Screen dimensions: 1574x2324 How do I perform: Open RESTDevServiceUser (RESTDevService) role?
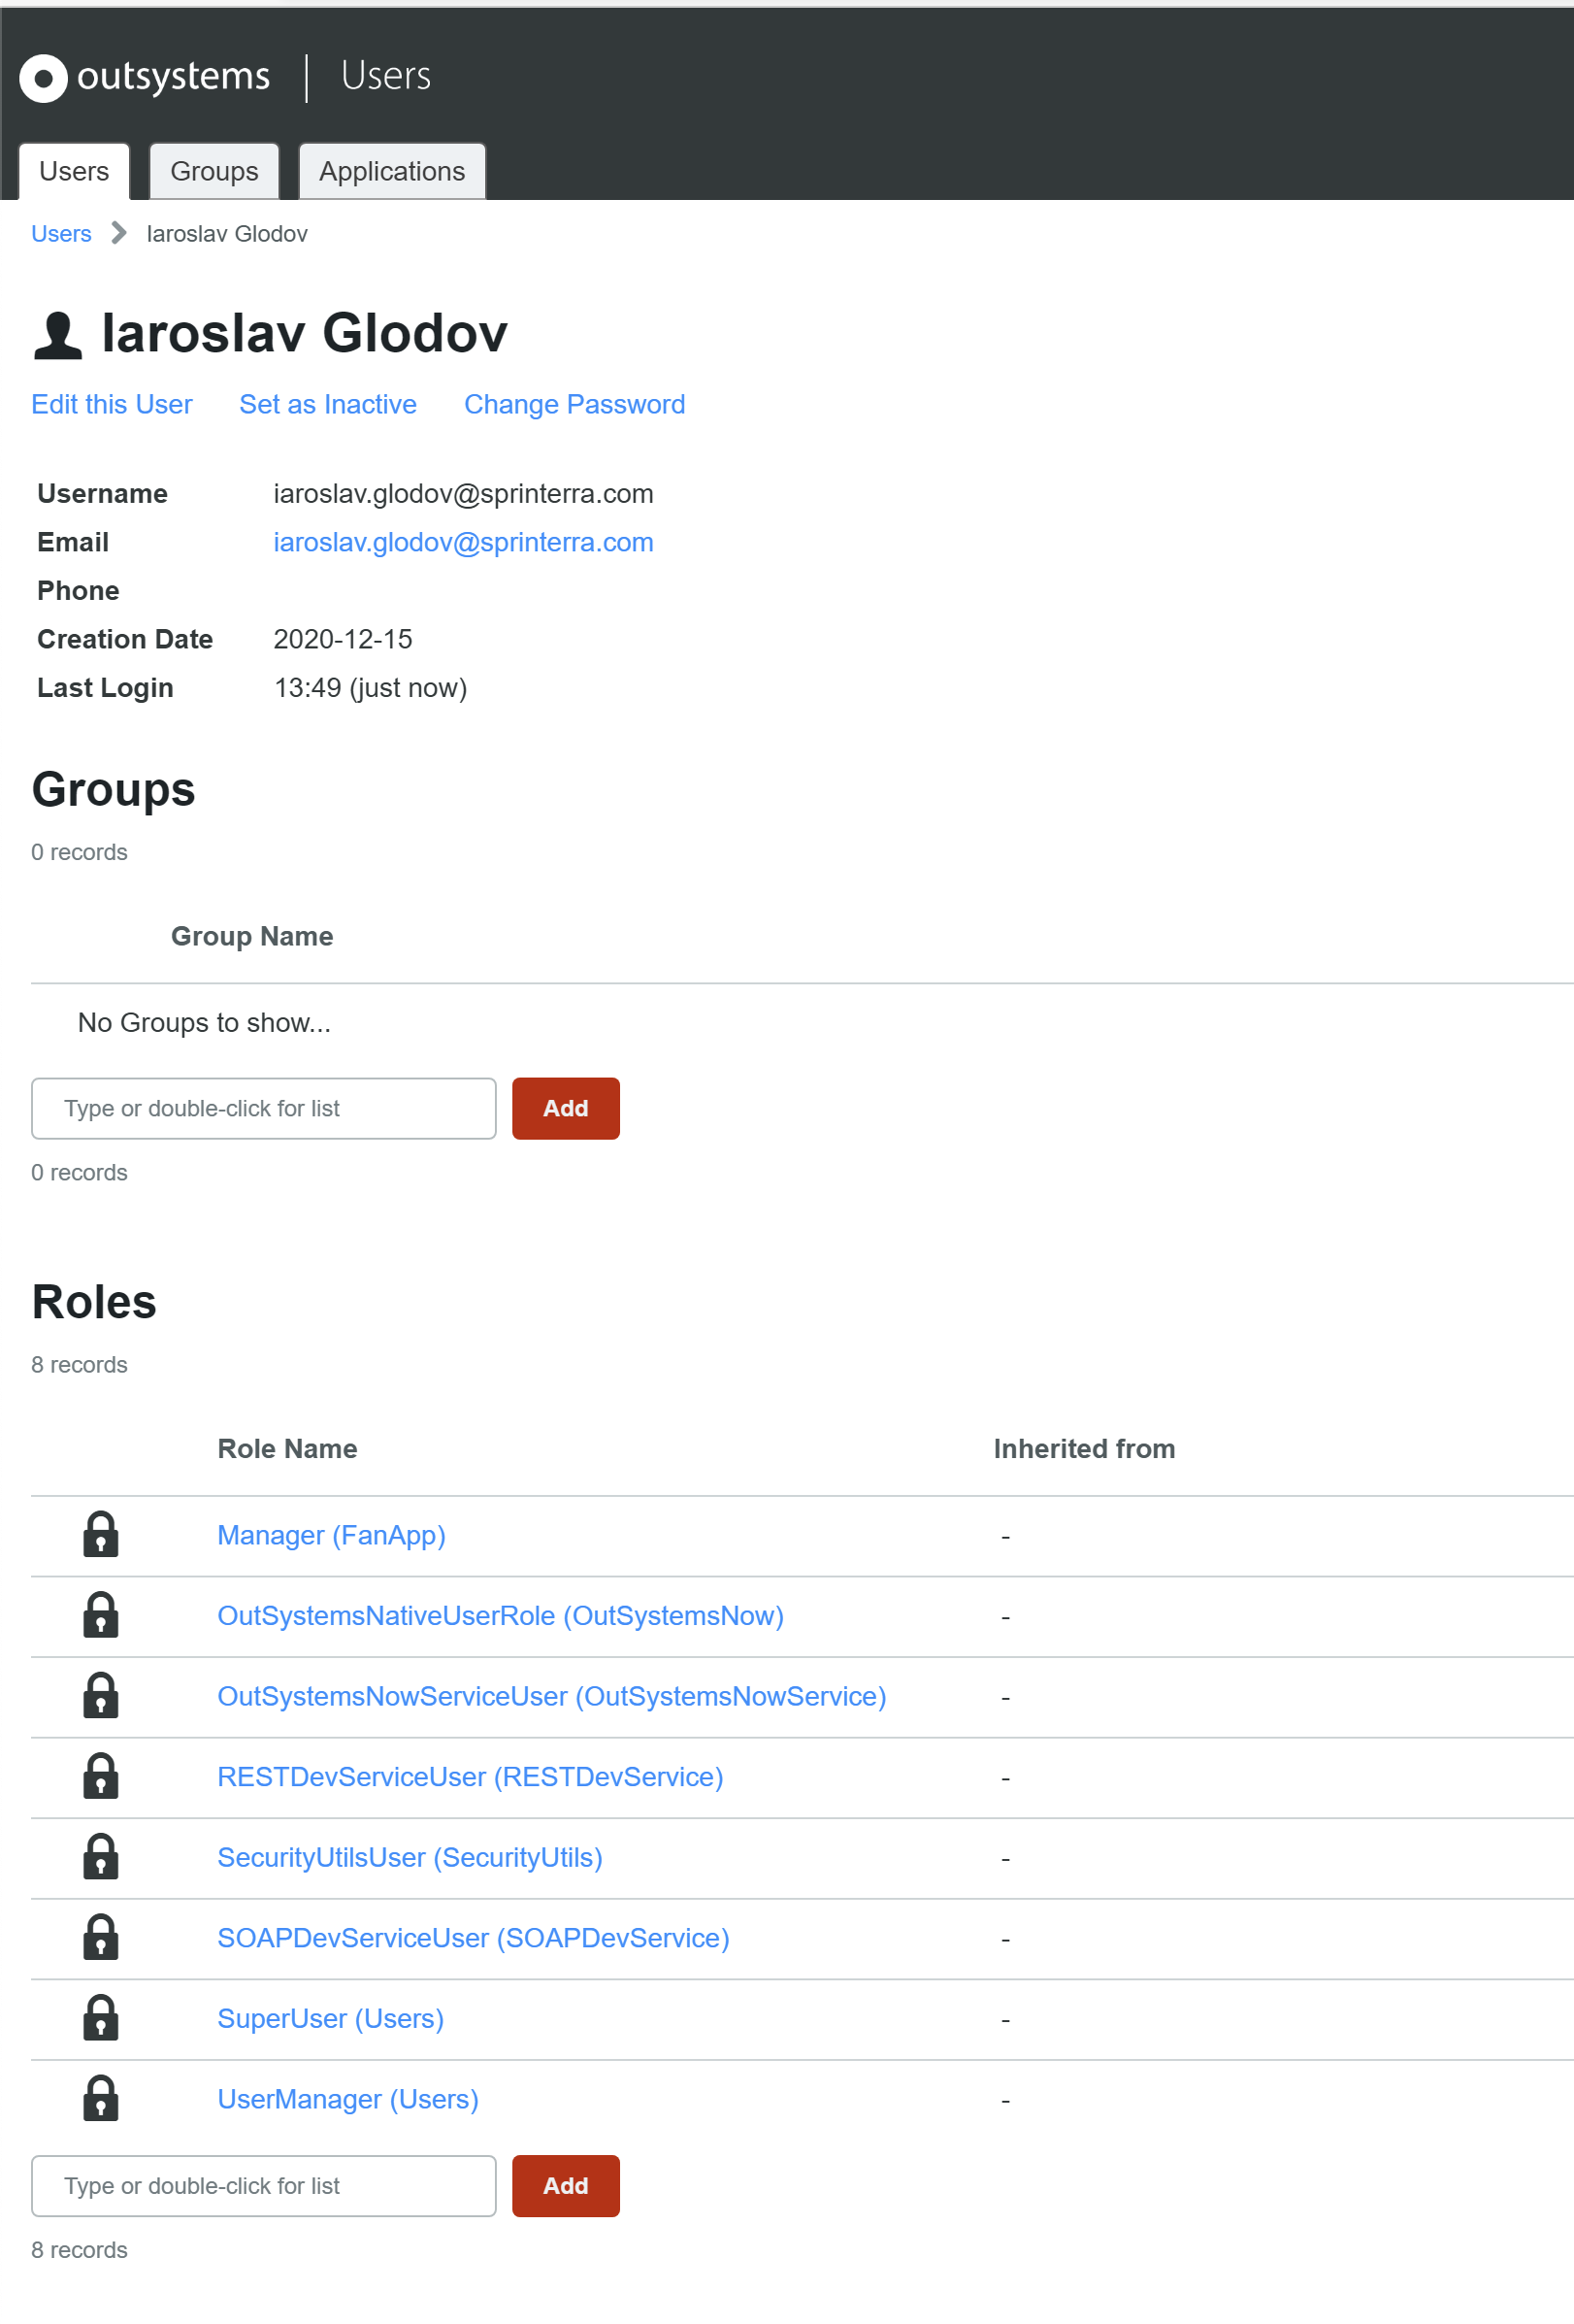point(471,1777)
